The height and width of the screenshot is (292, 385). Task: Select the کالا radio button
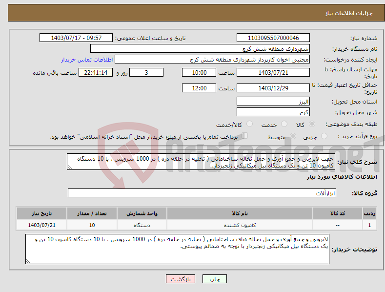tap(312, 124)
